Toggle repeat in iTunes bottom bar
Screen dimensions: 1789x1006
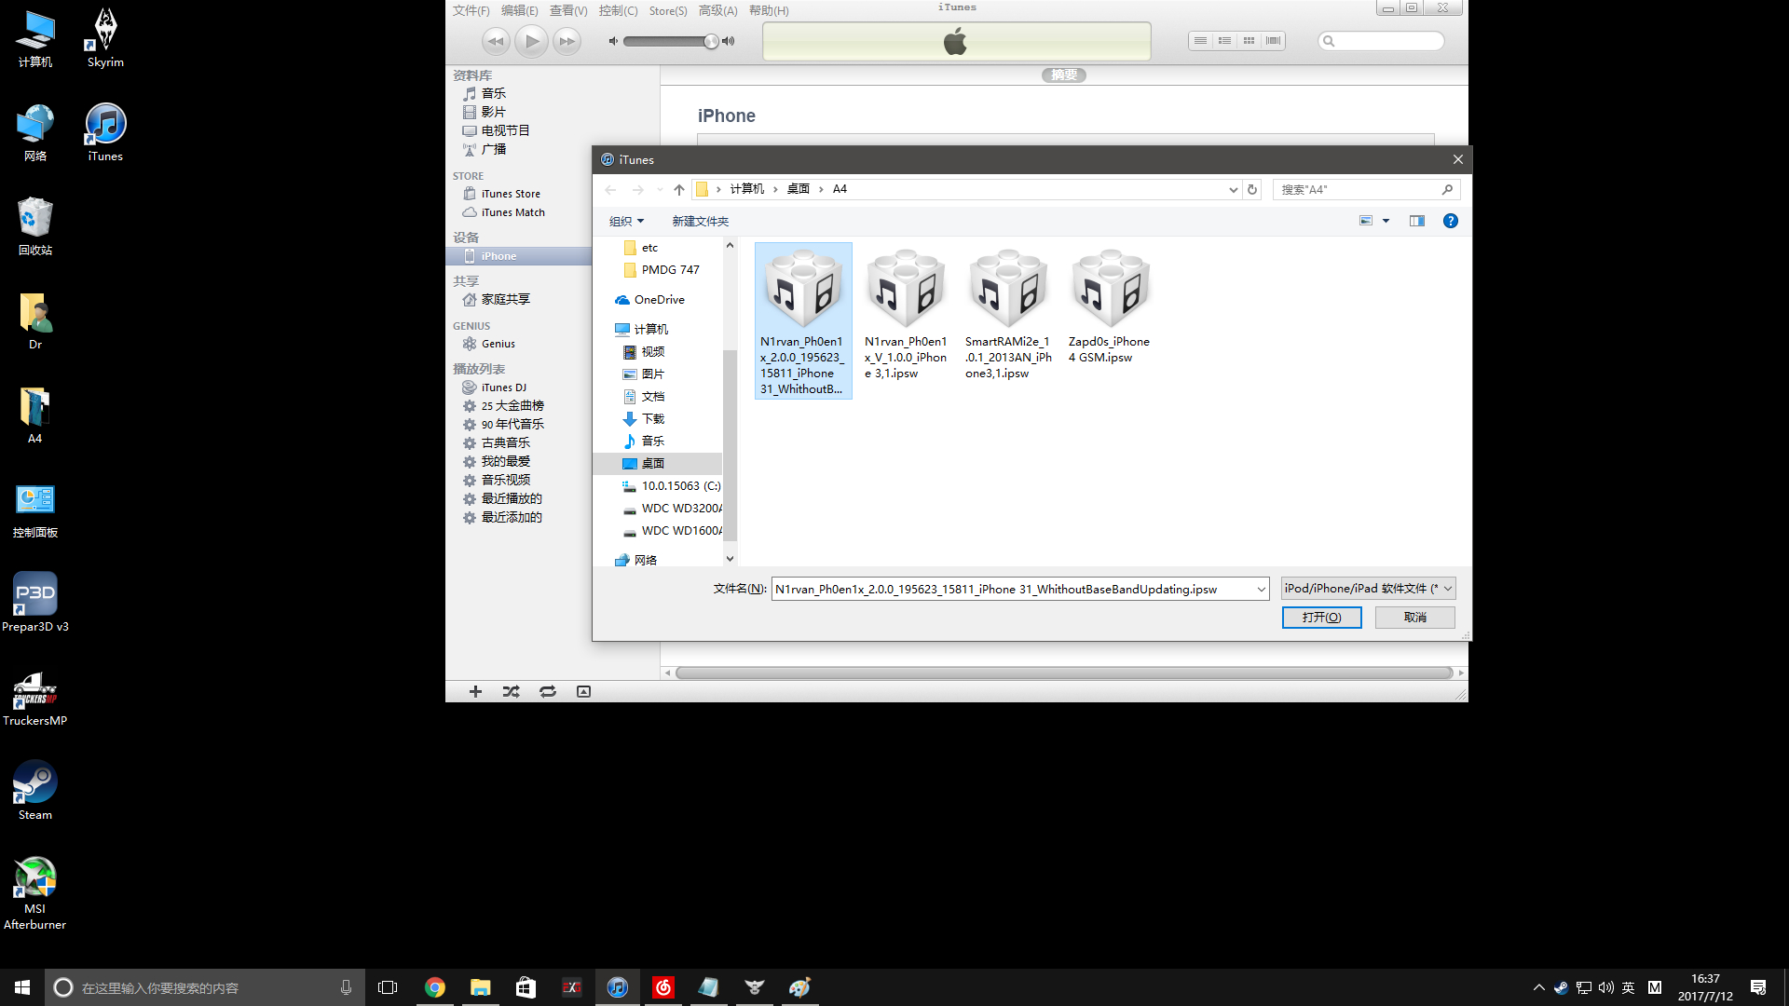(548, 691)
